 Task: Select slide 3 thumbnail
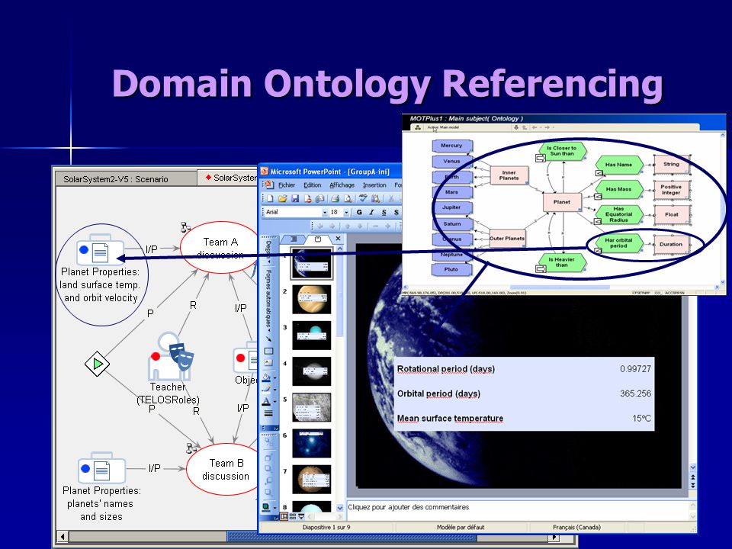click(311, 335)
